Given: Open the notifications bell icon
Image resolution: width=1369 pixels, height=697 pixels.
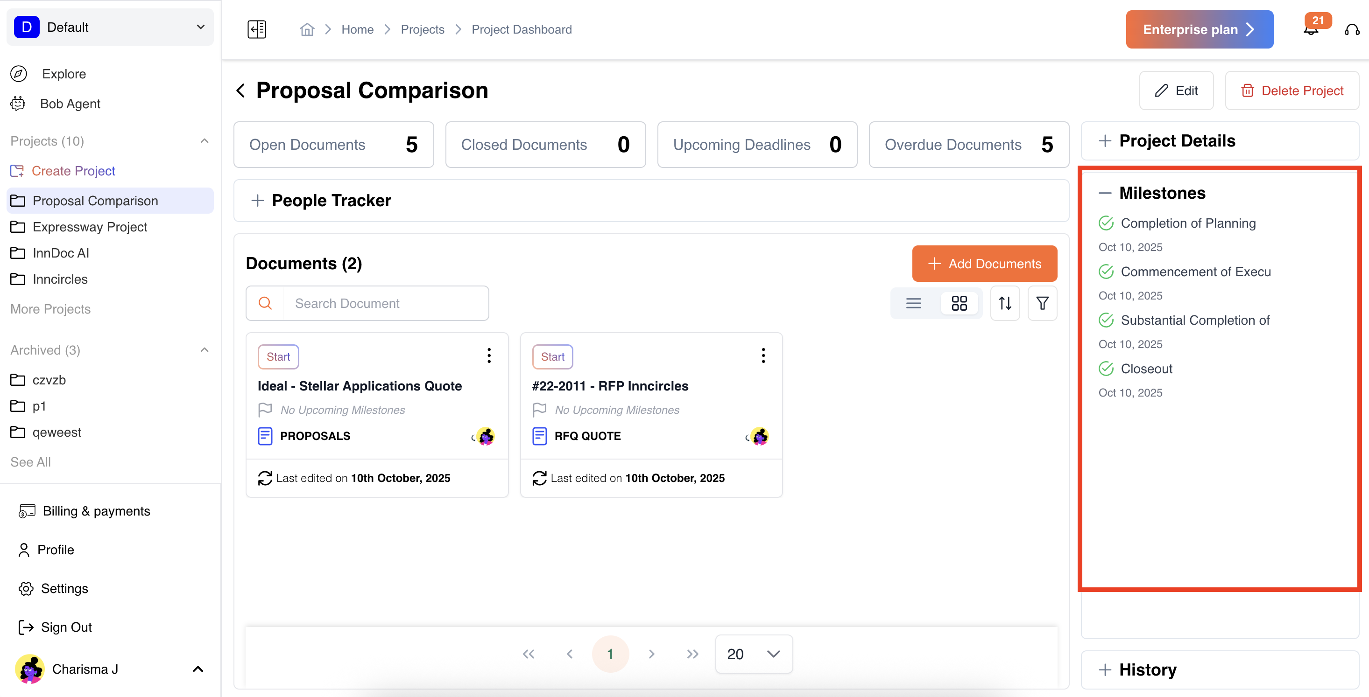Looking at the screenshot, I should [x=1311, y=30].
